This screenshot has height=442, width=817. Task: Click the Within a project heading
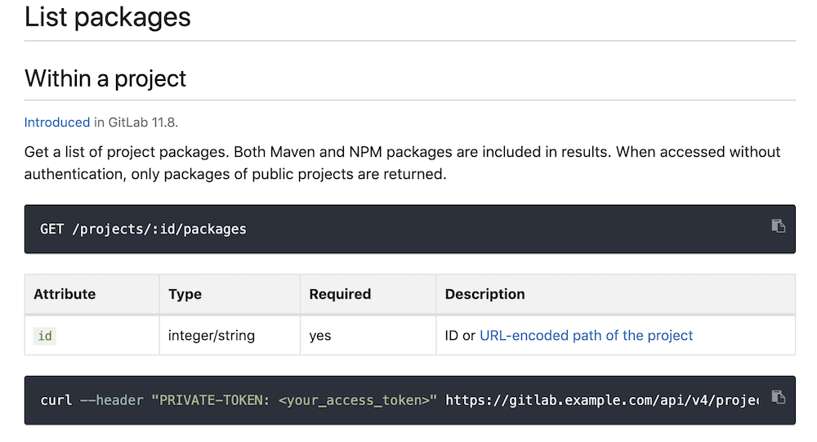[105, 78]
